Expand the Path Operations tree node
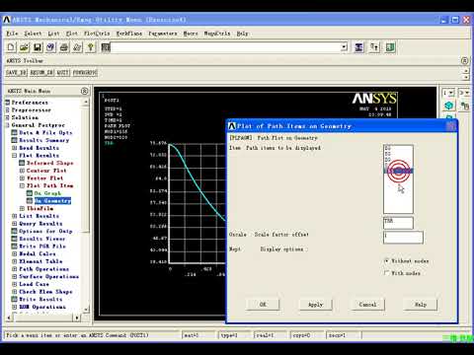The width and height of the screenshot is (474, 355). 15,269
